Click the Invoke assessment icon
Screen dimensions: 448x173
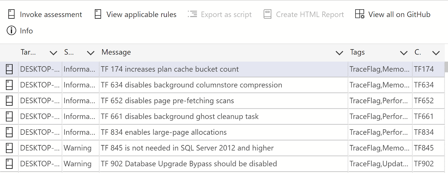tap(11, 14)
